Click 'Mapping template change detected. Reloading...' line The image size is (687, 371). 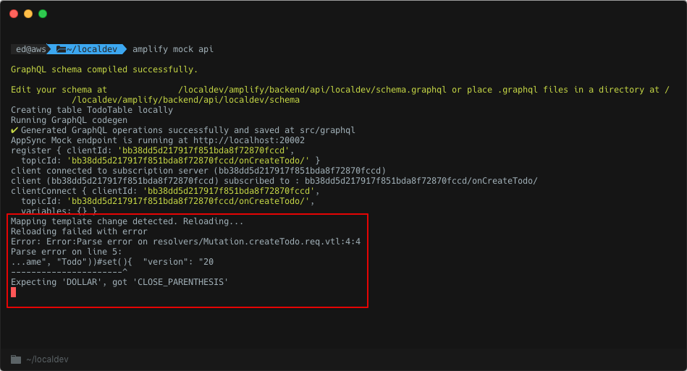127,221
